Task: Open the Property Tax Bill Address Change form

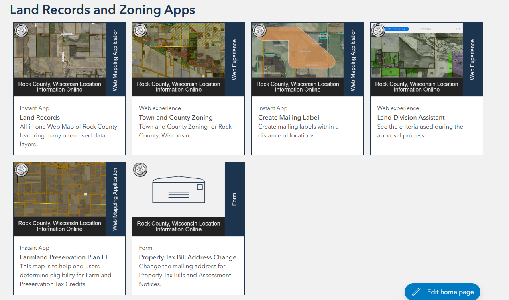Action: [187, 257]
